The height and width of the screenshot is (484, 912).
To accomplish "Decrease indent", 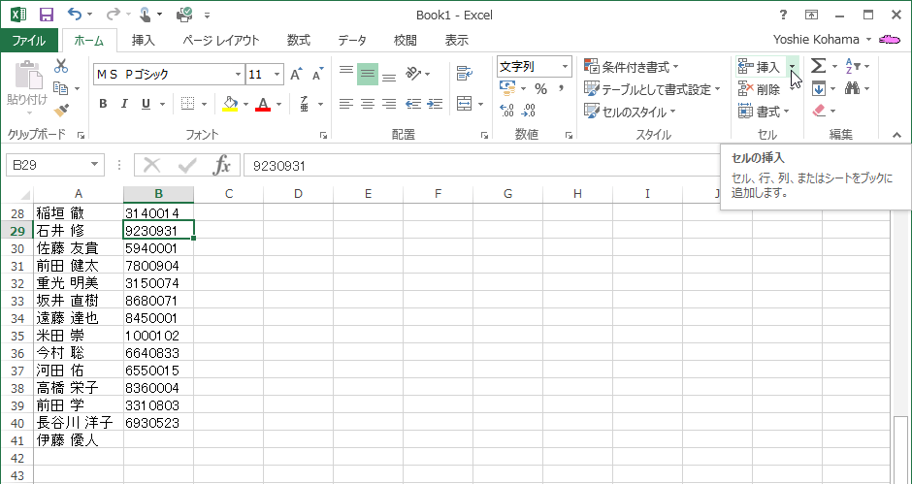I will click(413, 104).
